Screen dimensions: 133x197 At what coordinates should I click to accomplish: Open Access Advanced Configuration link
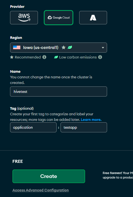pyautogui.click(x=41, y=190)
